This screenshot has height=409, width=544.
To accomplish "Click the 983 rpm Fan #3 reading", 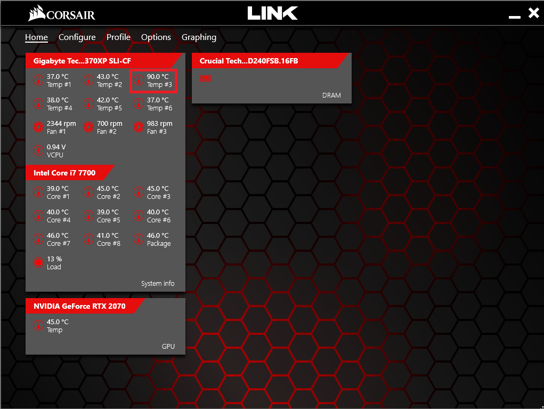I will point(160,124).
